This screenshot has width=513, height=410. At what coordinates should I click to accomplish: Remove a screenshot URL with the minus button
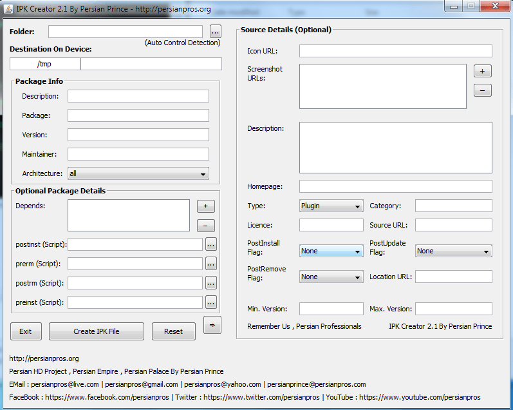click(x=482, y=90)
